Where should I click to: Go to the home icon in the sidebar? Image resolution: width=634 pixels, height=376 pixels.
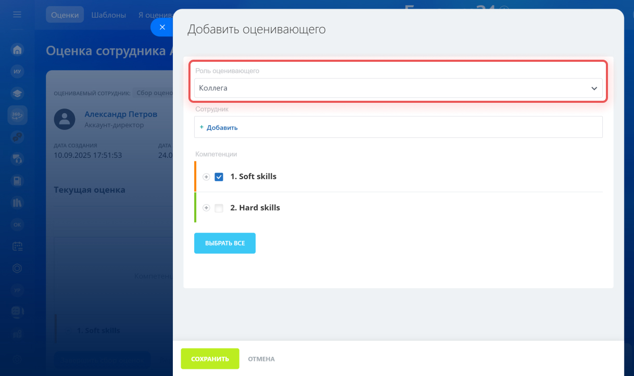click(17, 50)
